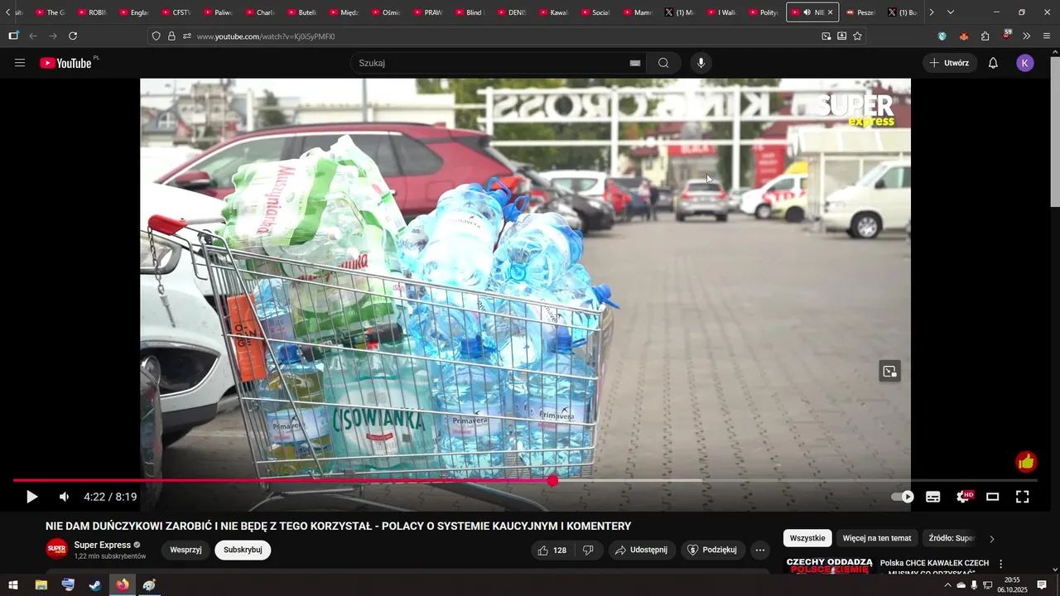Screen dimensions: 1060x596
Task: Open tracking protection shield in address bar
Action: pyautogui.click(x=156, y=36)
